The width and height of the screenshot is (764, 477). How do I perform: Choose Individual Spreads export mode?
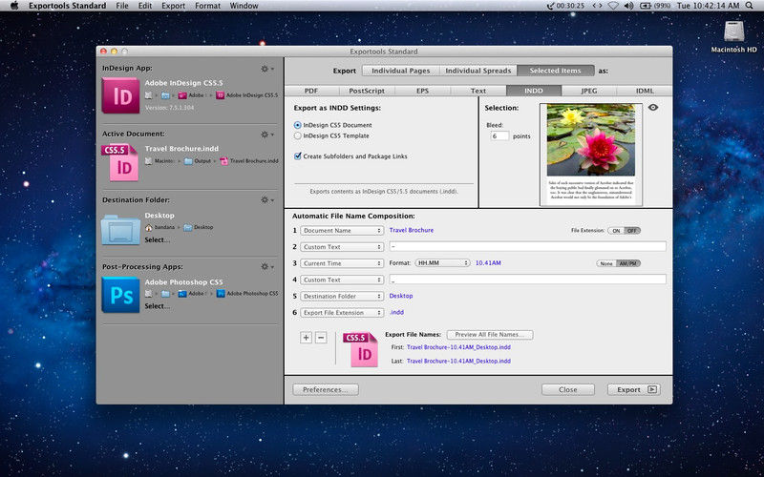coord(478,71)
